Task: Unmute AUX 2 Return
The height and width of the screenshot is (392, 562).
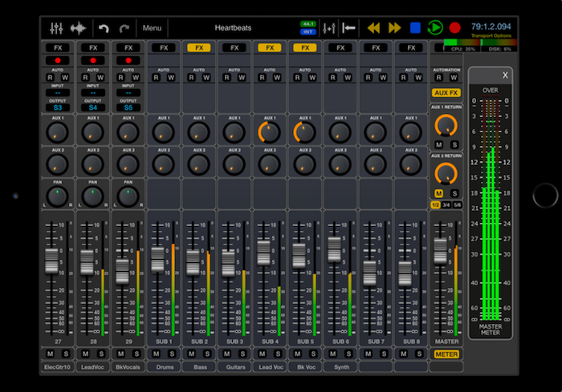Action: [438, 193]
